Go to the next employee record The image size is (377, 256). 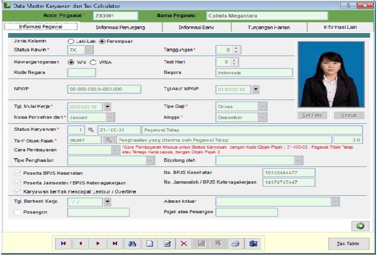click(98, 244)
